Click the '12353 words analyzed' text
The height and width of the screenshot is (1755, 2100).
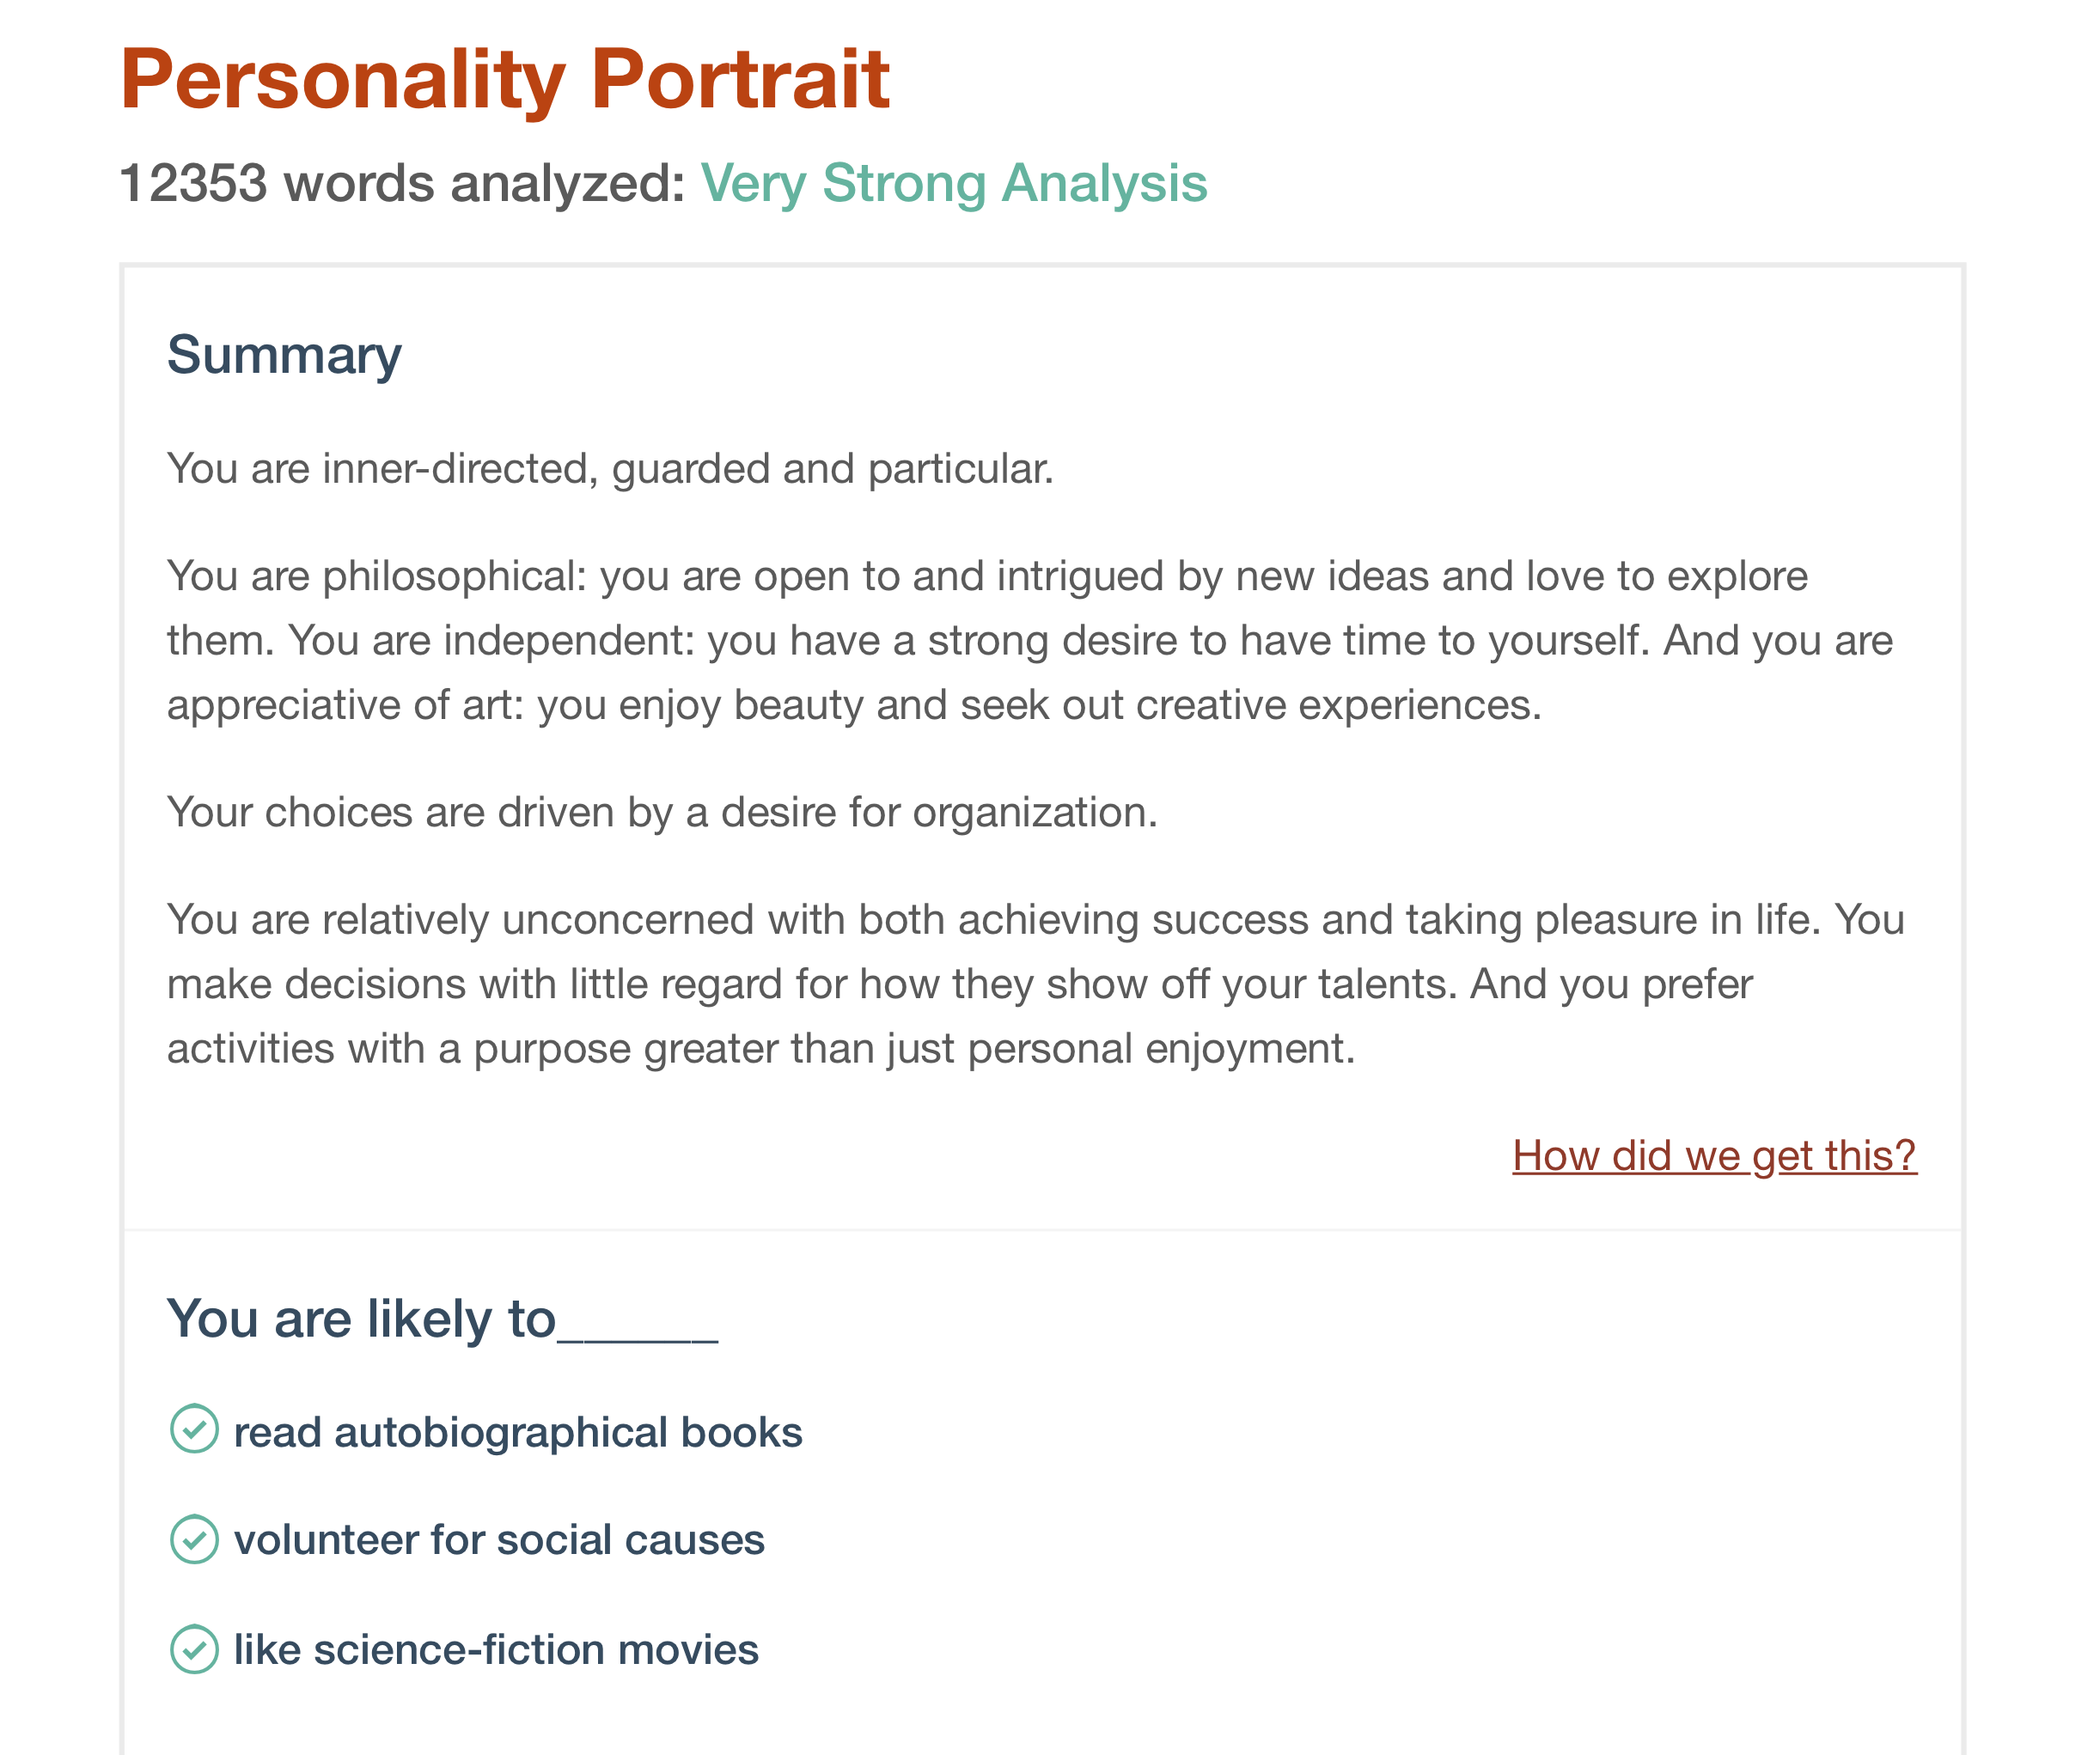pyautogui.click(x=402, y=183)
